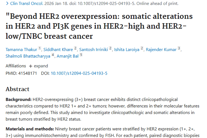Click the article title heading
The height and width of the screenshot is (138, 207).
[x=99, y=26]
